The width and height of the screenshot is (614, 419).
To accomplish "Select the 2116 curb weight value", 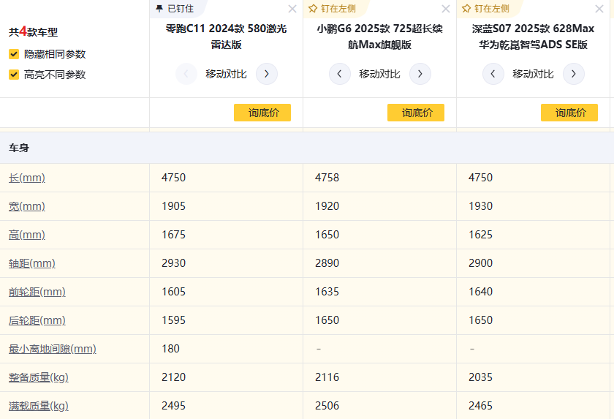I will tap(327, 377).
